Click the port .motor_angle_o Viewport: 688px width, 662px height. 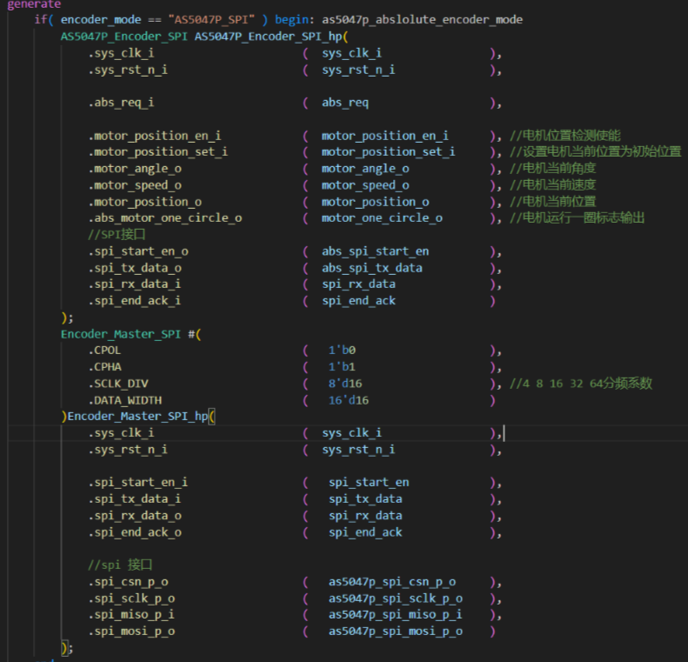(x=135, y=169)
